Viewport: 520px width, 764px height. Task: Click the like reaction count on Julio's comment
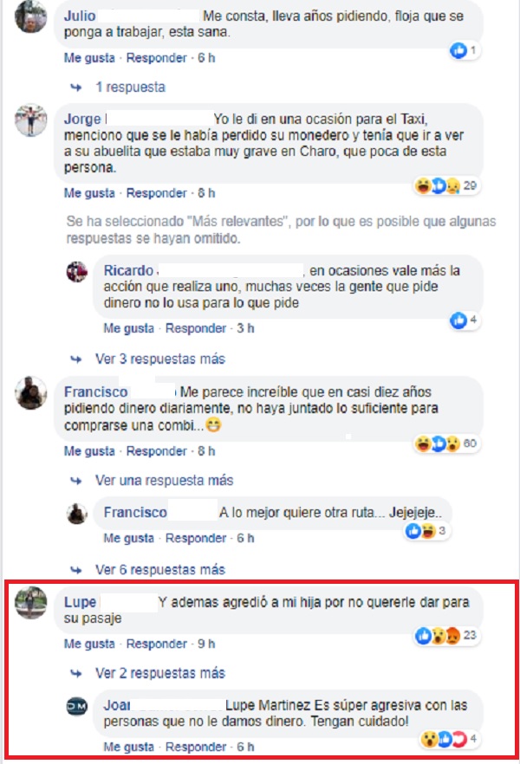pos(465,49)
